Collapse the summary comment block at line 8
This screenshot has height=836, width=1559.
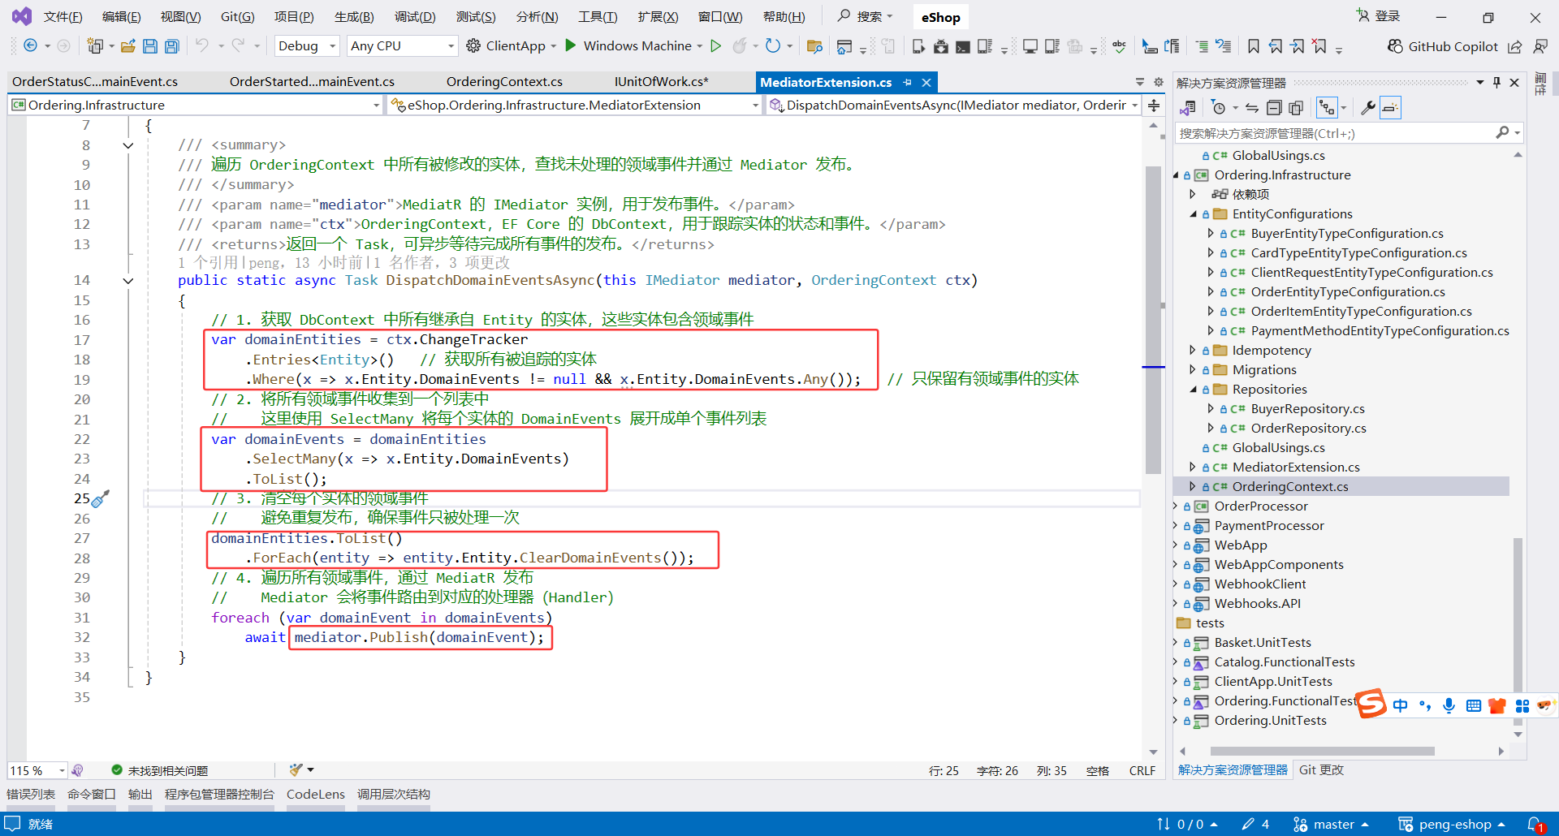(127, 145)
